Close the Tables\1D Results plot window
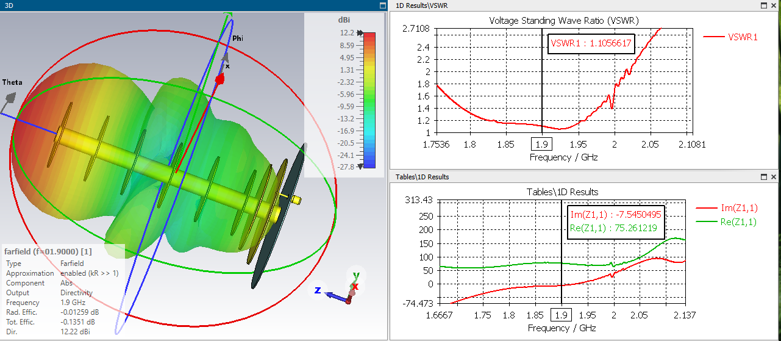This screenshot has width=781, height=341. coord(774,176)
